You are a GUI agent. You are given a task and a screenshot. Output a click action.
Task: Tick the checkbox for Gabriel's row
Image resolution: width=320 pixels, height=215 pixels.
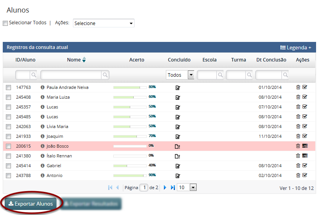pyautogui.click(x=9, y=166)
